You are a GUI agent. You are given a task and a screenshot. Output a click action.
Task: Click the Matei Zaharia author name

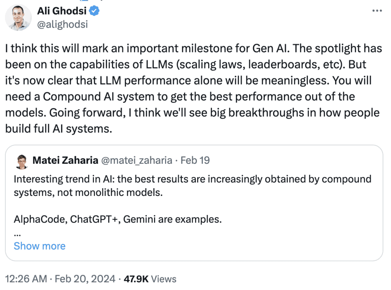(x=65, y=160)
